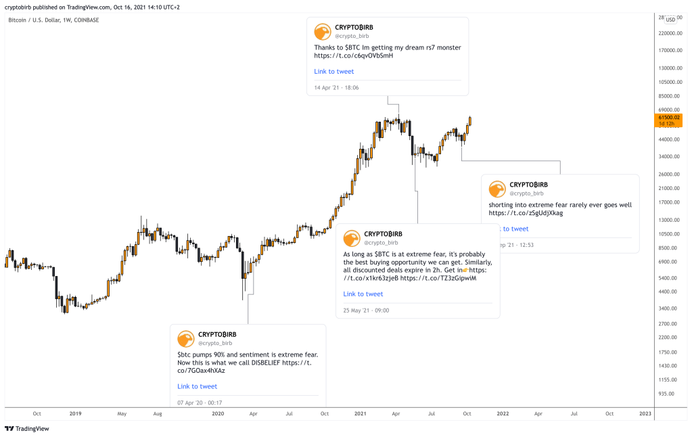
Task: Click CRYPTOBIRB name on the Sep '21 tweet
Action: click(534, 184)
